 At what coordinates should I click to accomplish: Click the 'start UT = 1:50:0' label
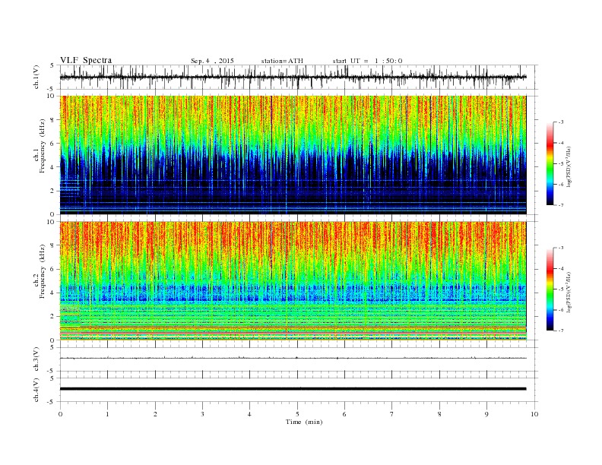tap(367, 61)
